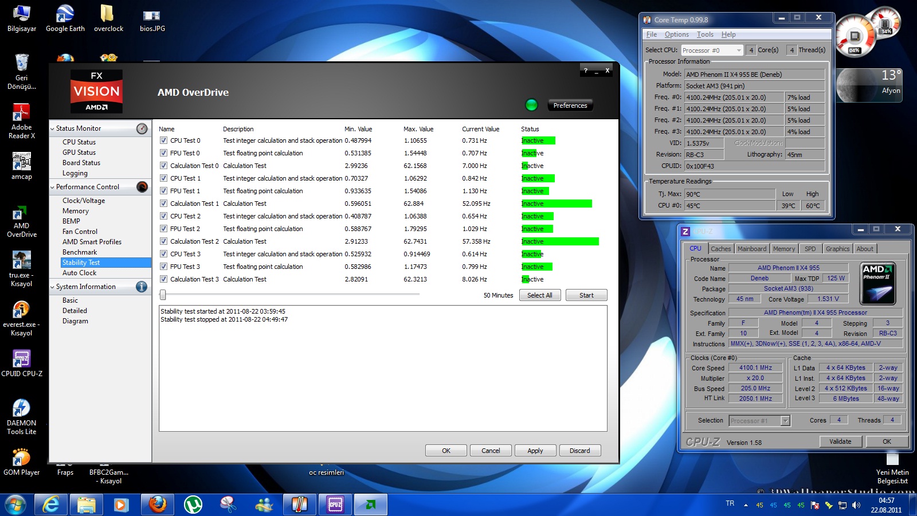Screen dimensions: 917x516
Task: Open DAEMON Tools Lite desktop icon
Action: [x=21, y=417]
